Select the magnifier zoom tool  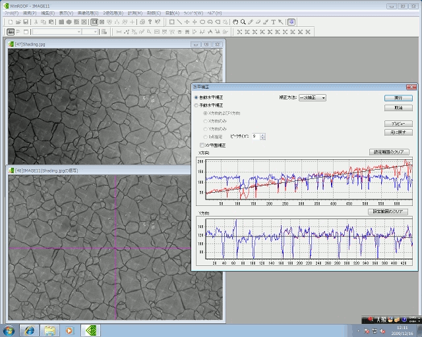[243, 22]
